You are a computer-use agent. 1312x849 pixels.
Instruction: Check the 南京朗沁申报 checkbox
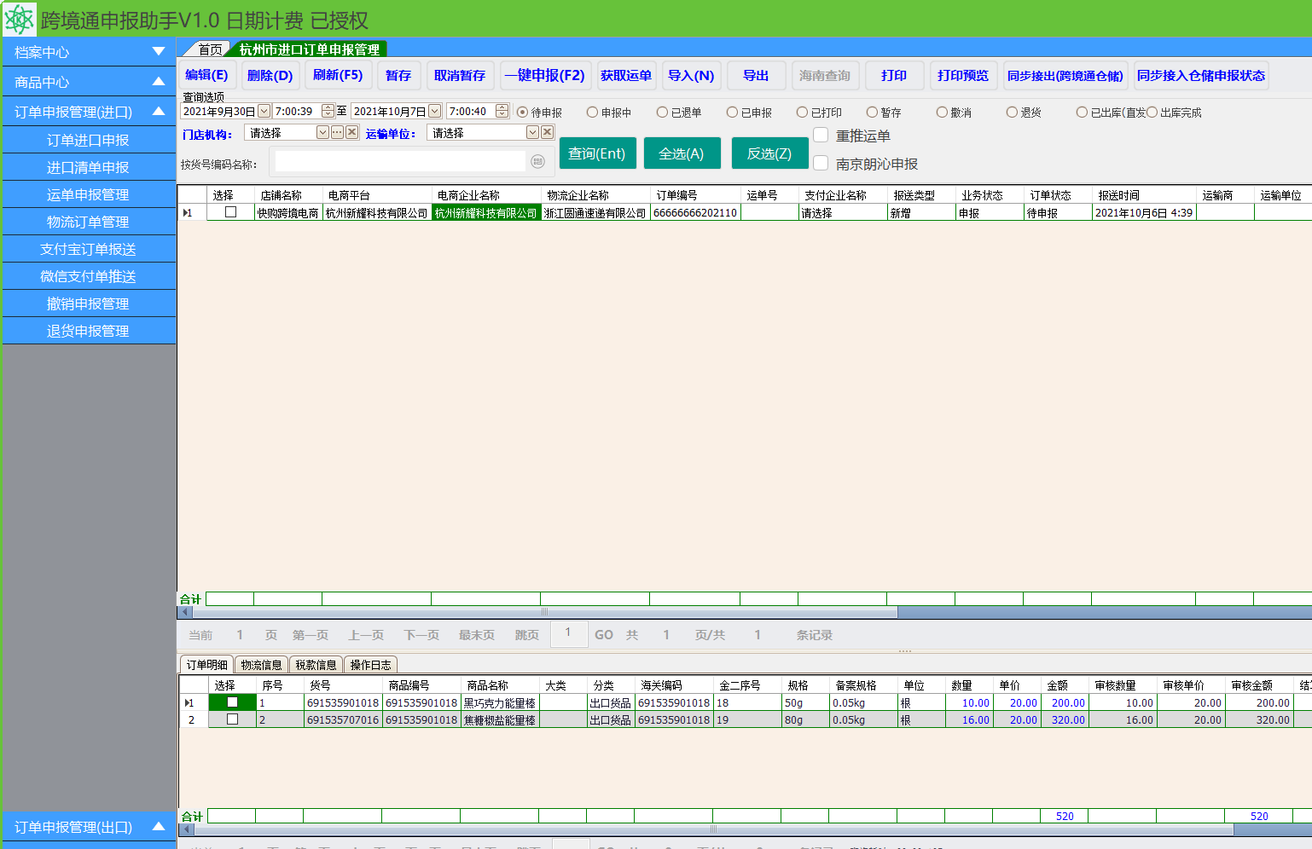[821, 163]
